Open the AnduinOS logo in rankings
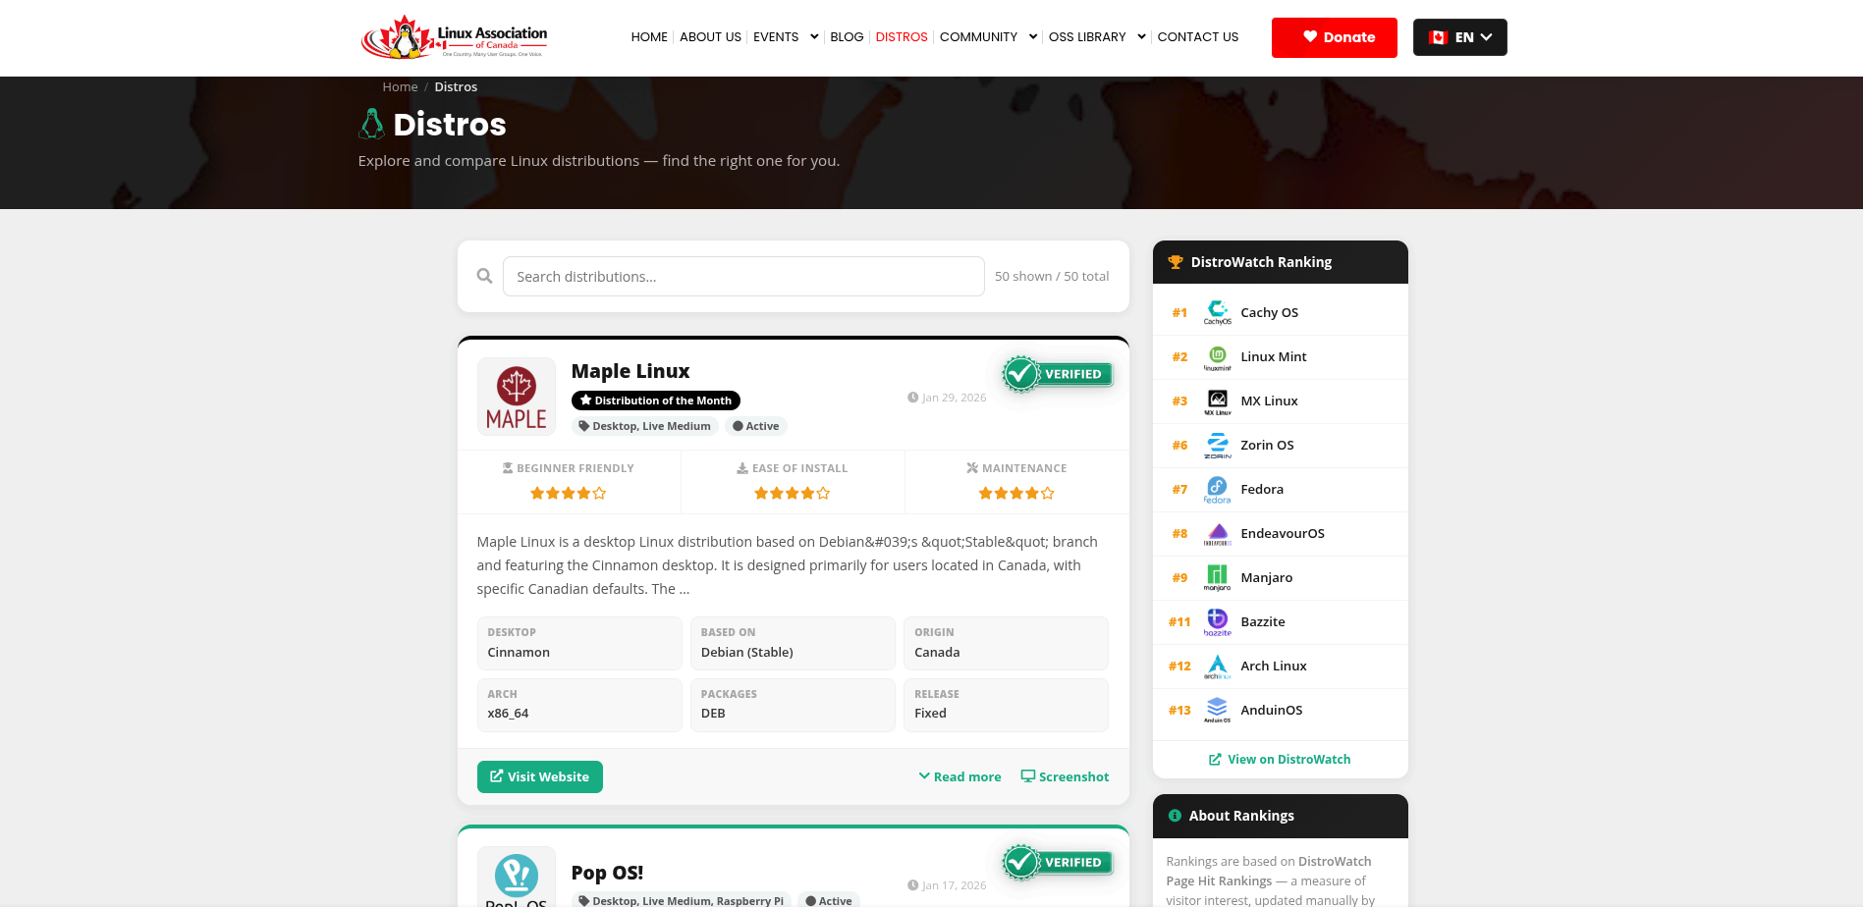1863x907 pixels. (1218, 710)
